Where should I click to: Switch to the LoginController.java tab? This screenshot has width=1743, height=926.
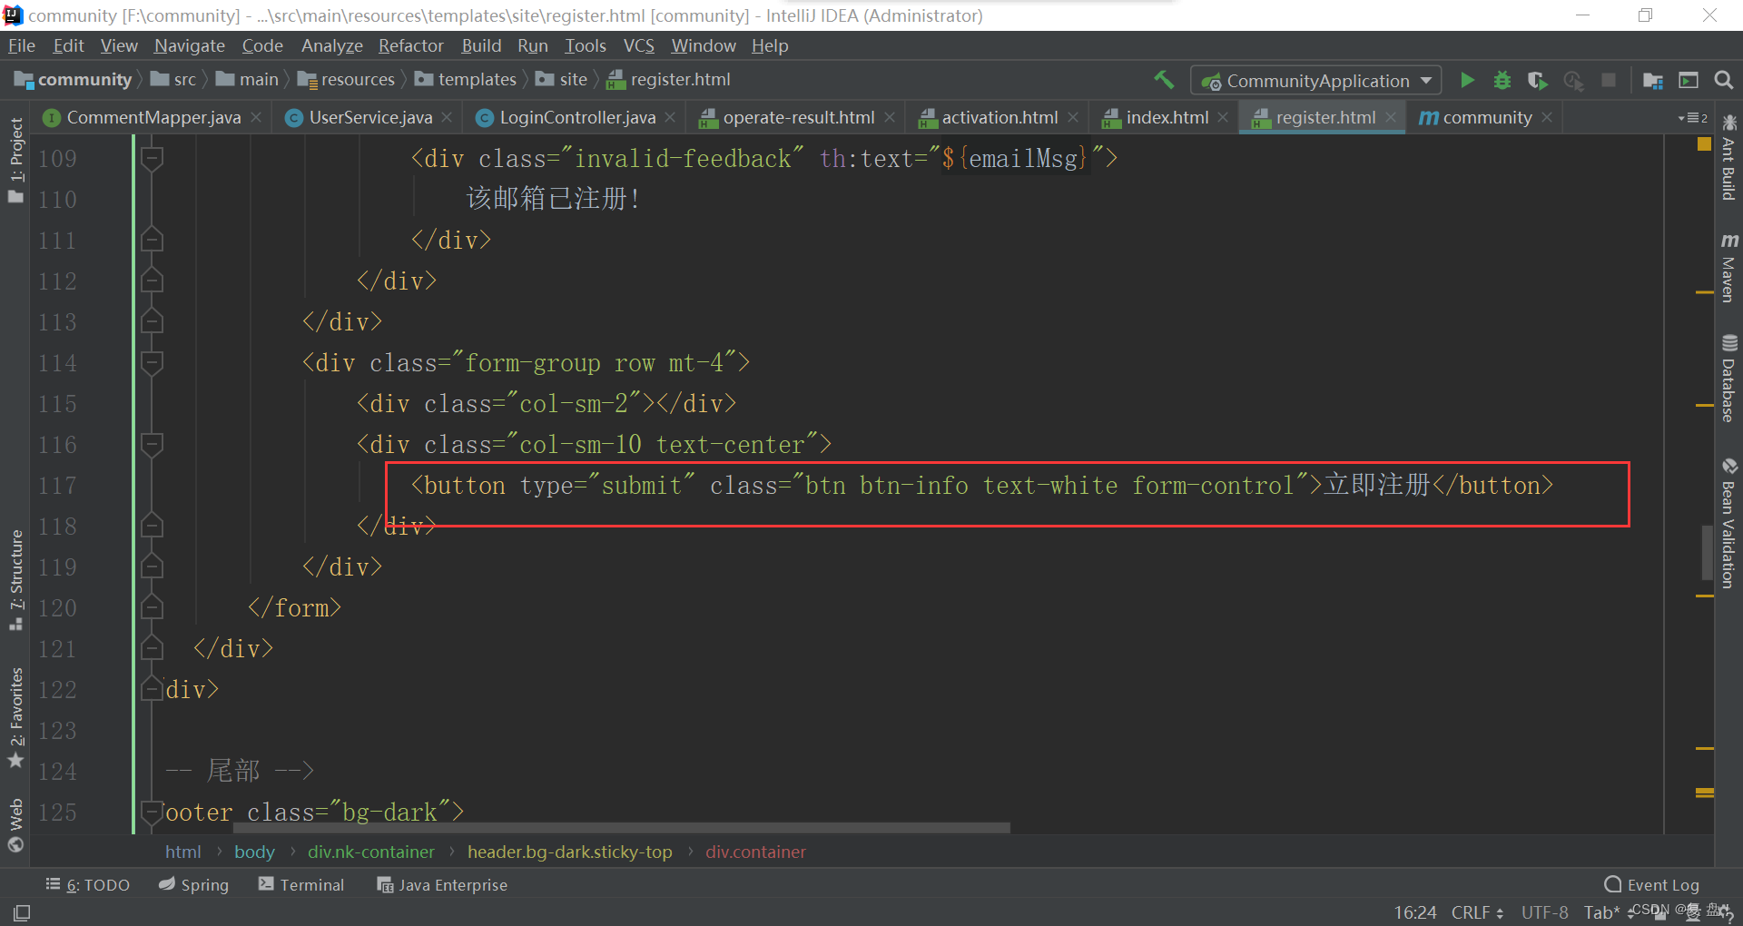pyautogui.click(x=577, y=118)
